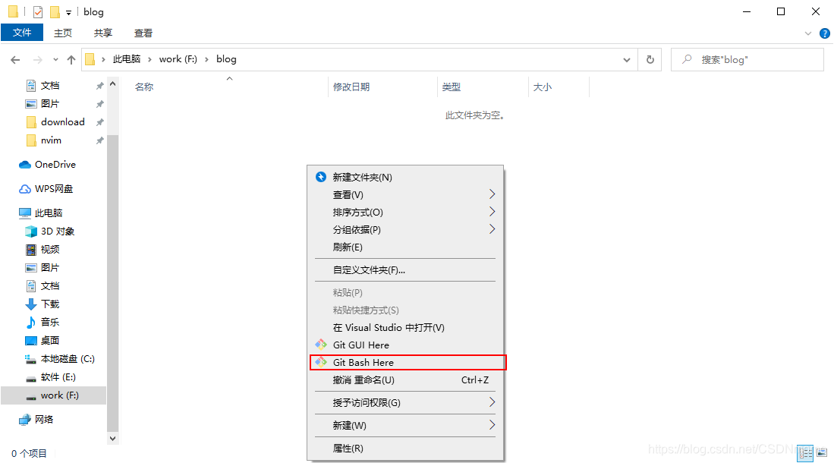The image size is (834, 463).
Task: Click the Git GUI Here icon
Action: point(321,345)
